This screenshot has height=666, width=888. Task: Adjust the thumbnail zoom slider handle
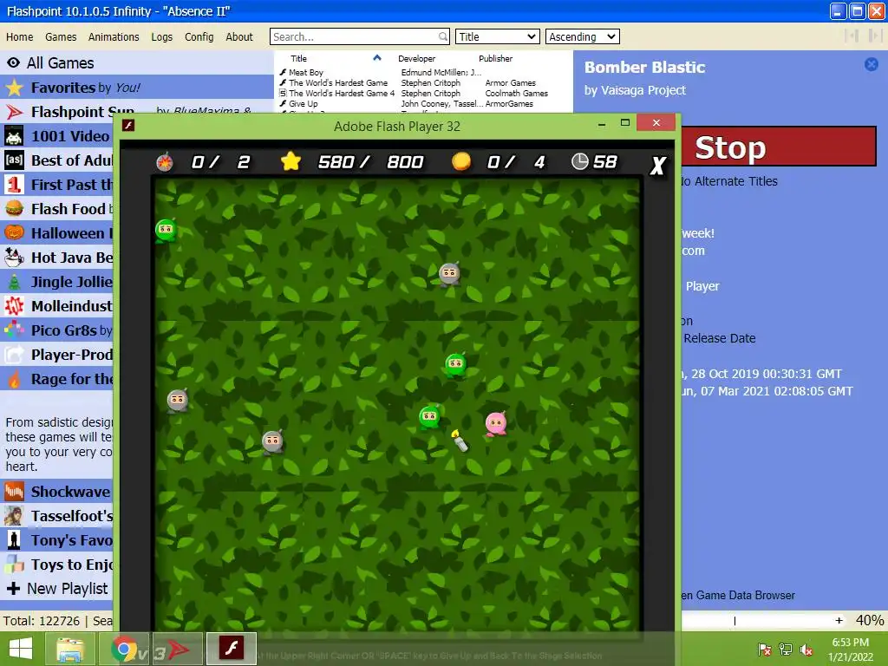pyautogui.click(x=735, y=621)
